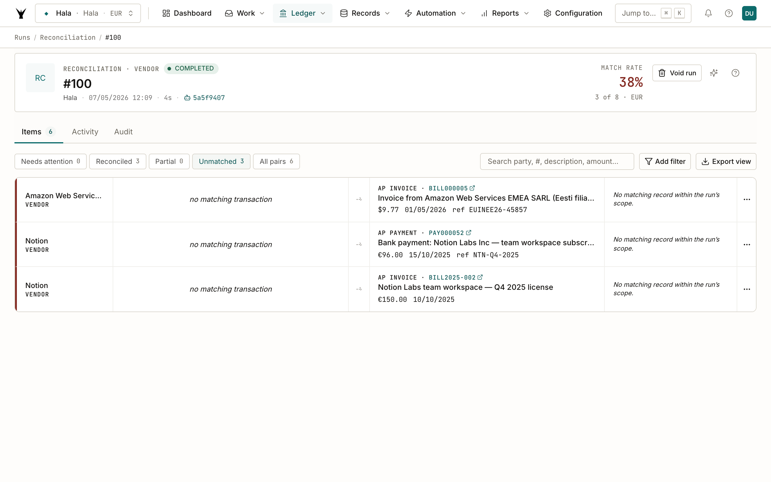Click the RC run type badge
Image resolution: width=771 pixels, height=482 pixels.
[40, 78]
